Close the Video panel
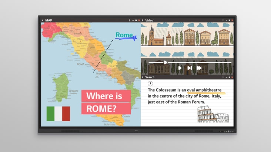The width and height of the screenshot is (271, 152). [x=232, y=20]
